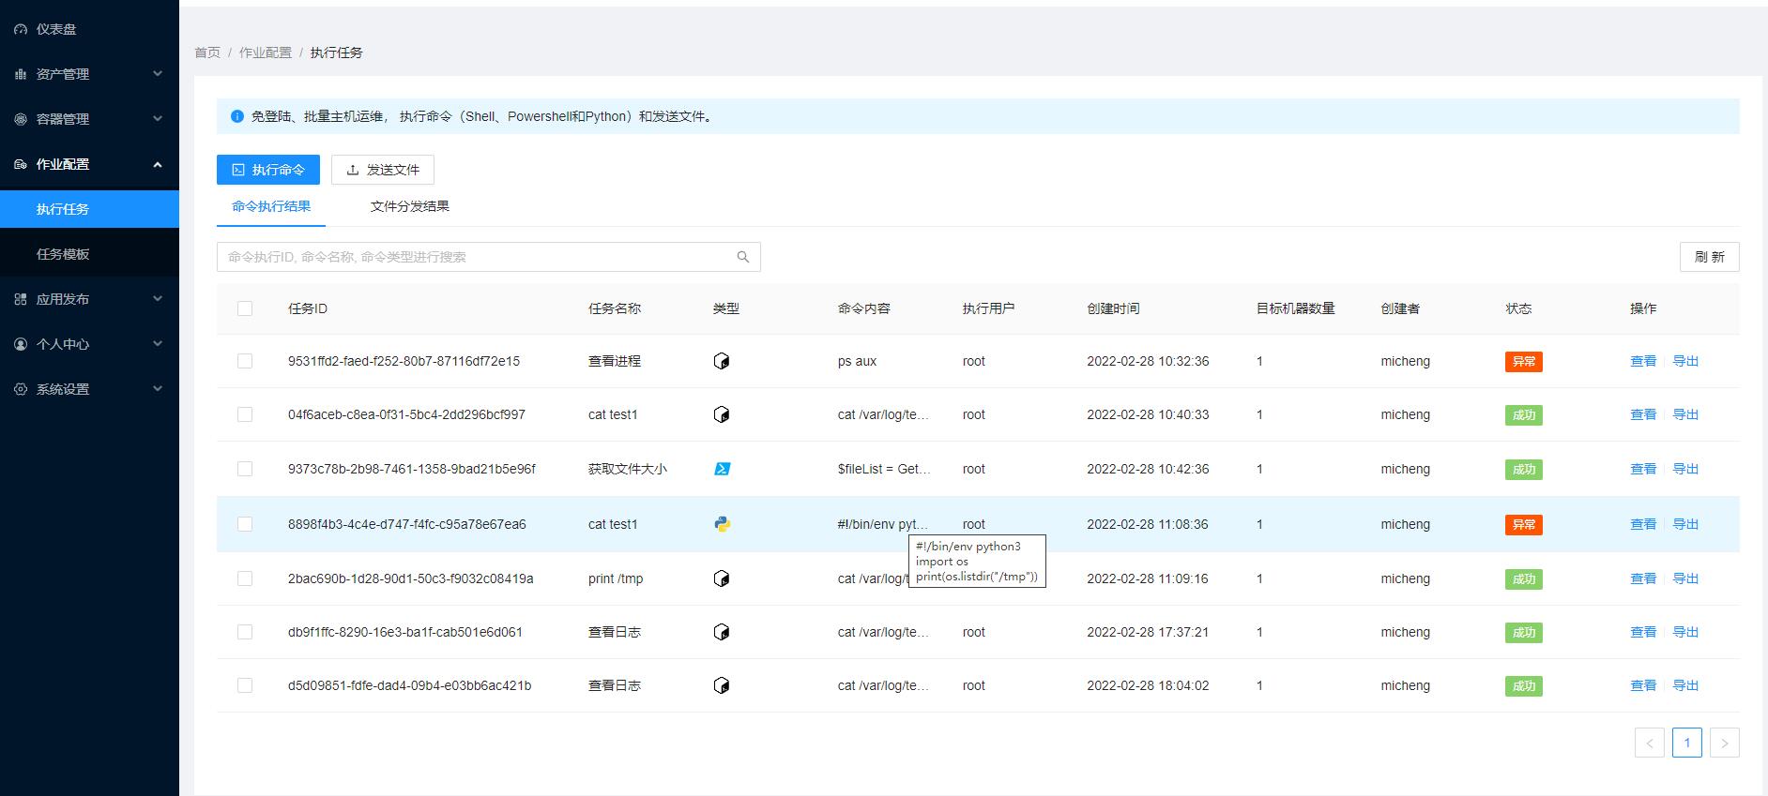1768x796 pixels.
Task: Focus the command search input field
Action: click(x=489, y=257)
